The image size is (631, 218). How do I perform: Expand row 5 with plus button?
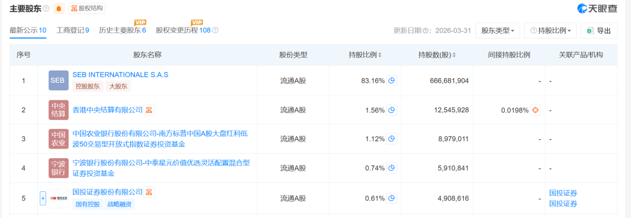coord(43,198)
